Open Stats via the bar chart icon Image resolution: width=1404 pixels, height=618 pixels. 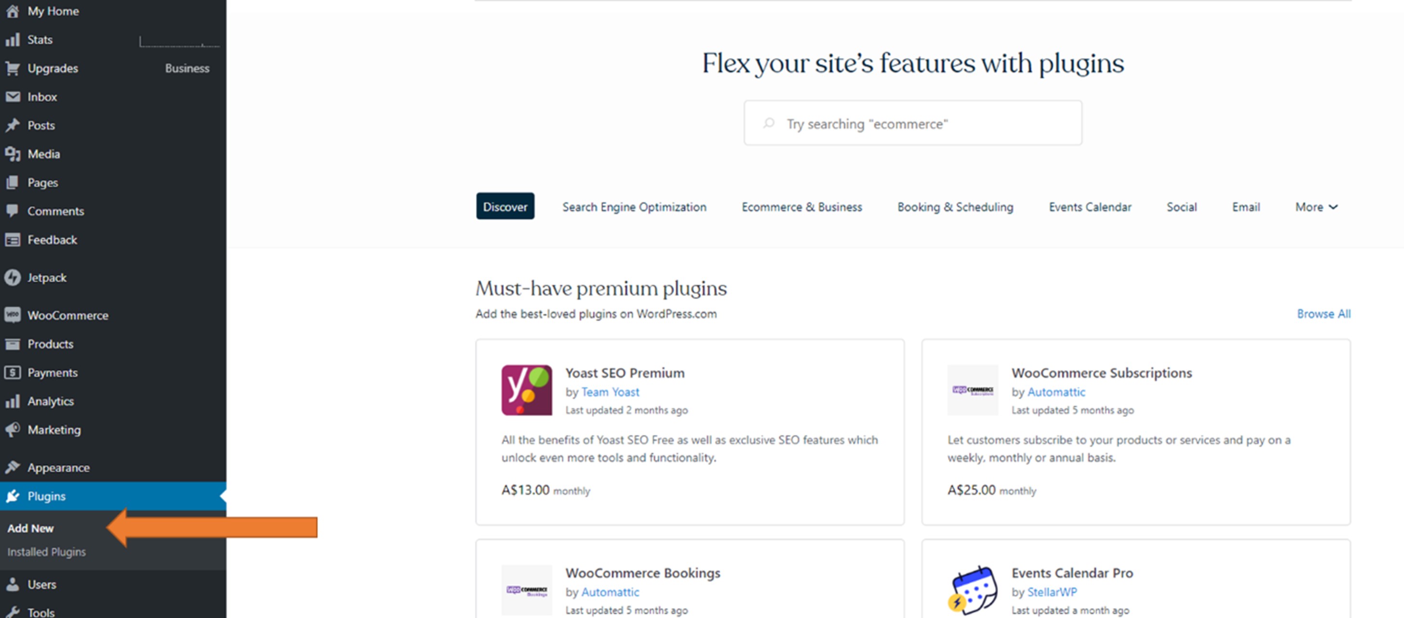point(13,40)
